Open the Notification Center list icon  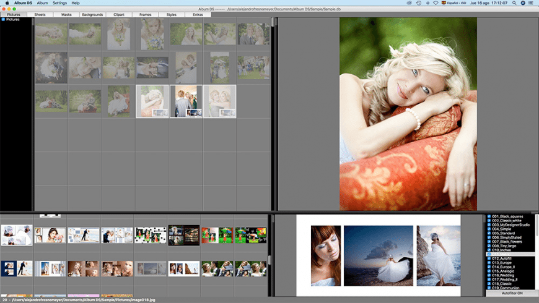tap(531, 2)
